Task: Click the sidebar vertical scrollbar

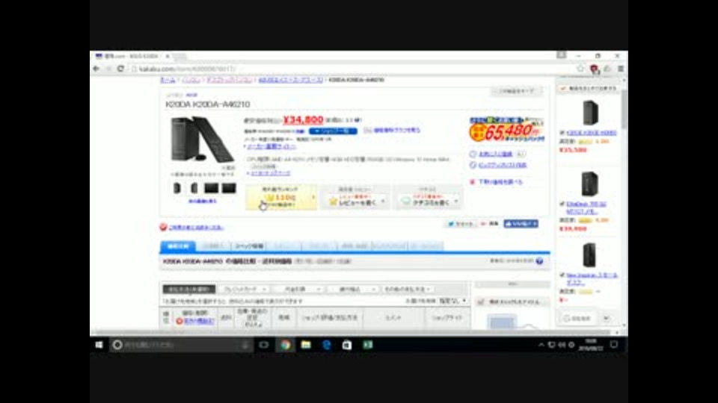Action: click(624, 110)
